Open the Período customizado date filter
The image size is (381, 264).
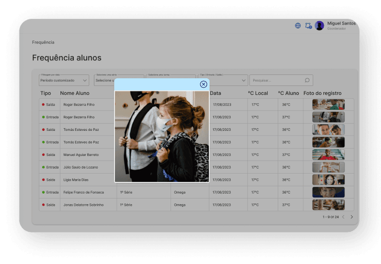[x=64, y=80]
